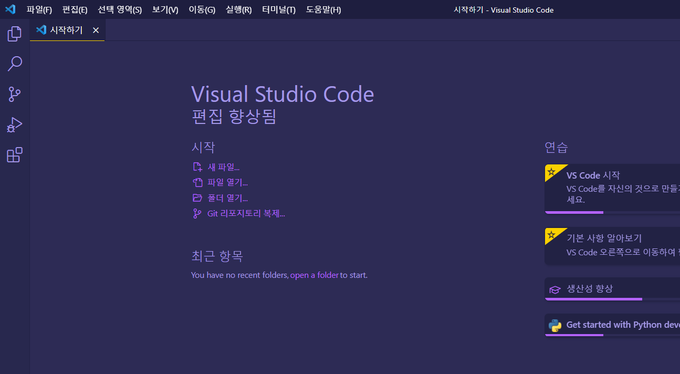Open the 기본 사항 알아보기 walkthrough card
680x374 pixels.
tap(612, 246)
